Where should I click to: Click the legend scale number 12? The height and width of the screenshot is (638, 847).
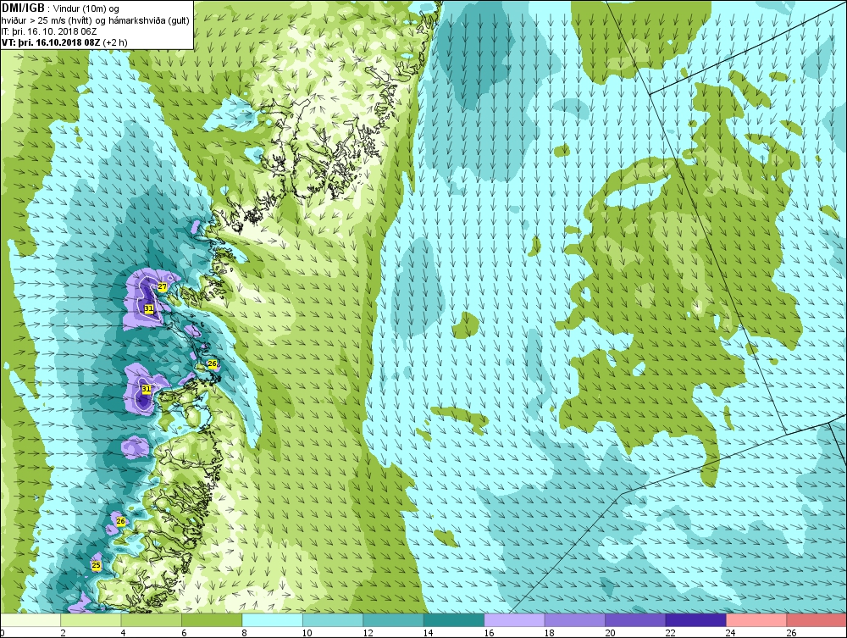click(368, 633)
